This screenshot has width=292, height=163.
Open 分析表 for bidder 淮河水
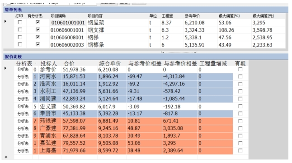pyautogui.click(x=23, y=84)
